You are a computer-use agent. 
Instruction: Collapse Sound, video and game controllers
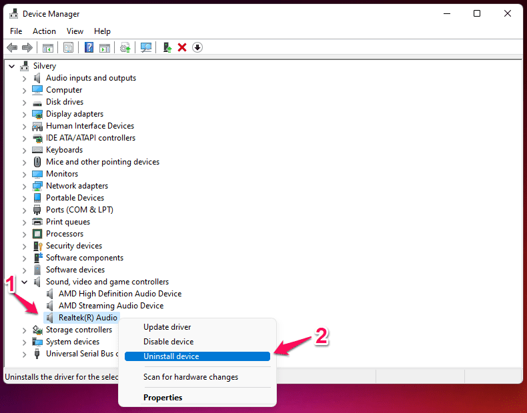click(x=25, y=282)
